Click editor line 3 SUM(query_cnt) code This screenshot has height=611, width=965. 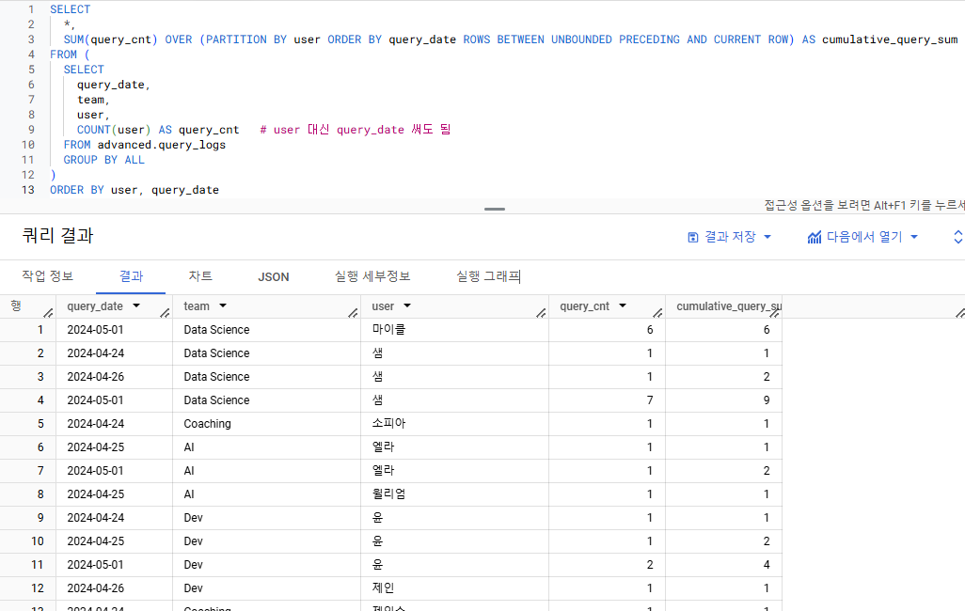[x=110, y=39]
